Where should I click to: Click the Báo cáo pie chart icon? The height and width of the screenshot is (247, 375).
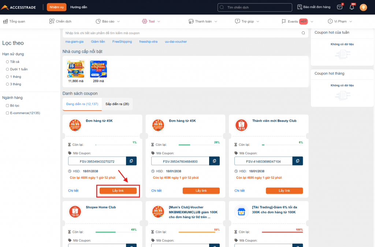[98, 21]
